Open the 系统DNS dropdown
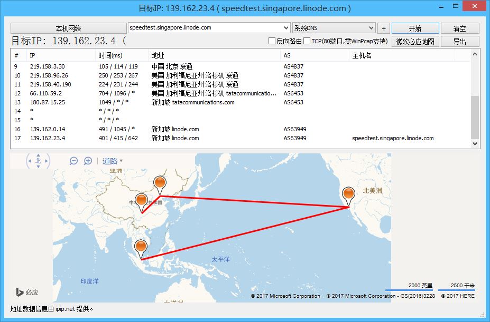Image resolution: width=490 pixels, height=322 pixels. click(371, 28)
